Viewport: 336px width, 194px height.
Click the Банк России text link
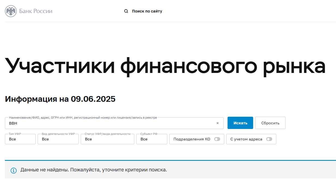click(36, 11)
